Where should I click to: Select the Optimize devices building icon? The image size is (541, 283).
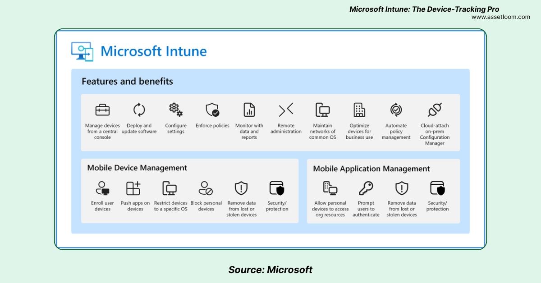pos(359,110)
